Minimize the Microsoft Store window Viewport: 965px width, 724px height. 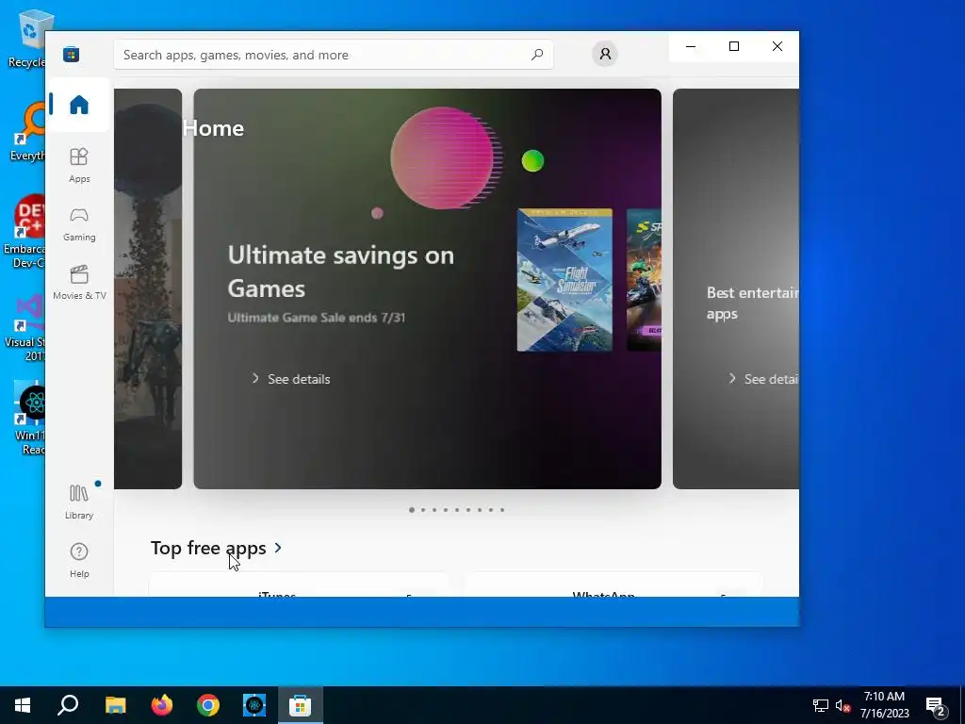tap(691, 46)
